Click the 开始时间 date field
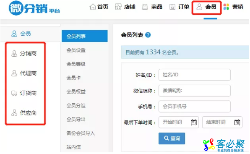 tap(179, 122)
